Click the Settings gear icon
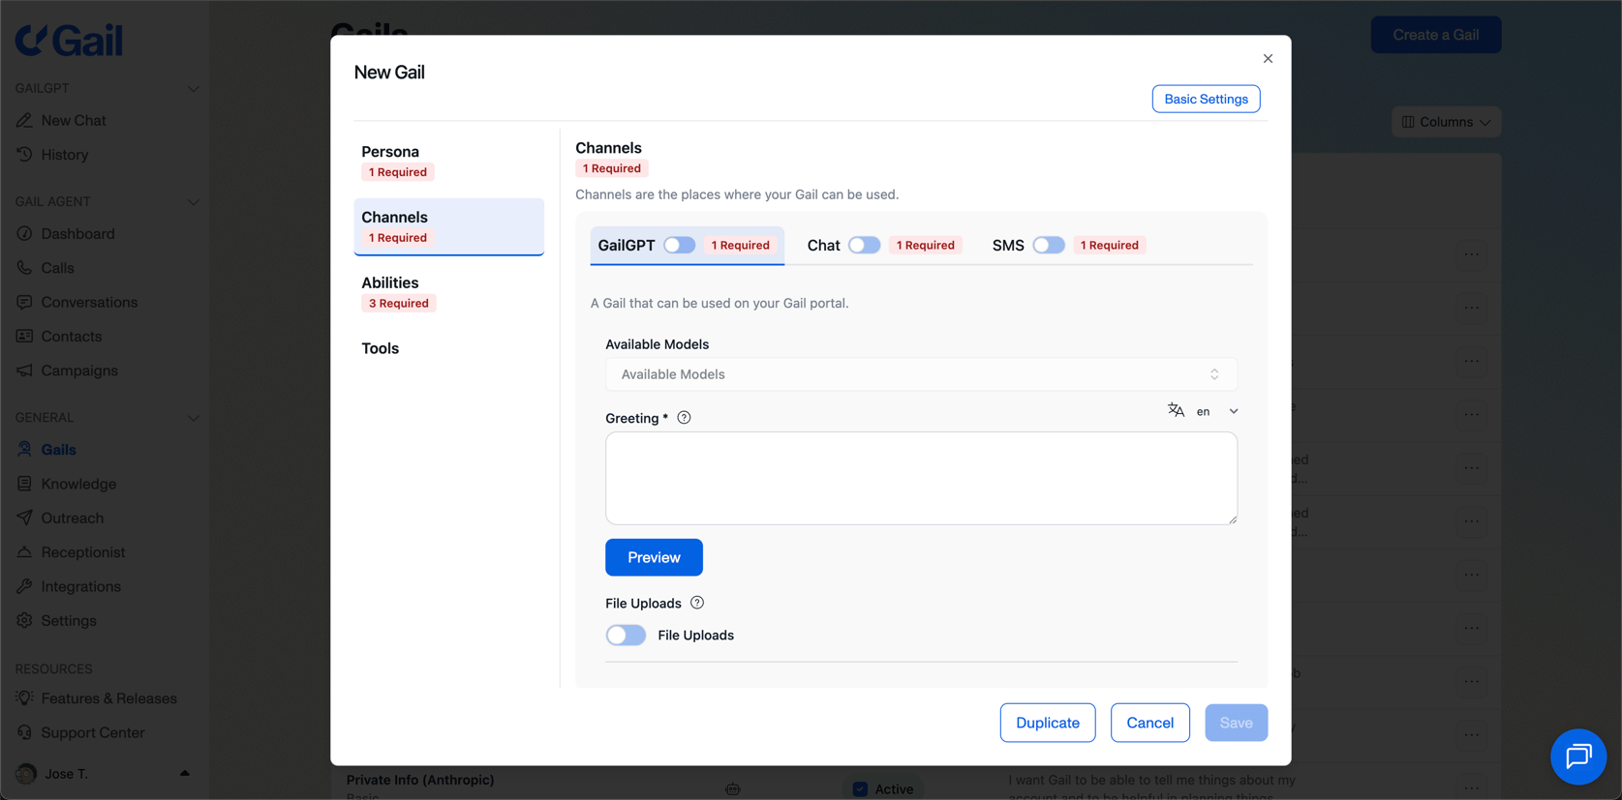The width and height of the screenshot is (1622, 800). coord(24,620)
